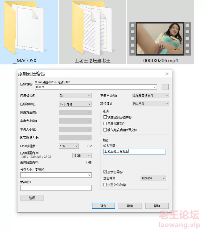Open the 16 GB memory dropdown
The image size is (205, 231).
coord(82,156)
